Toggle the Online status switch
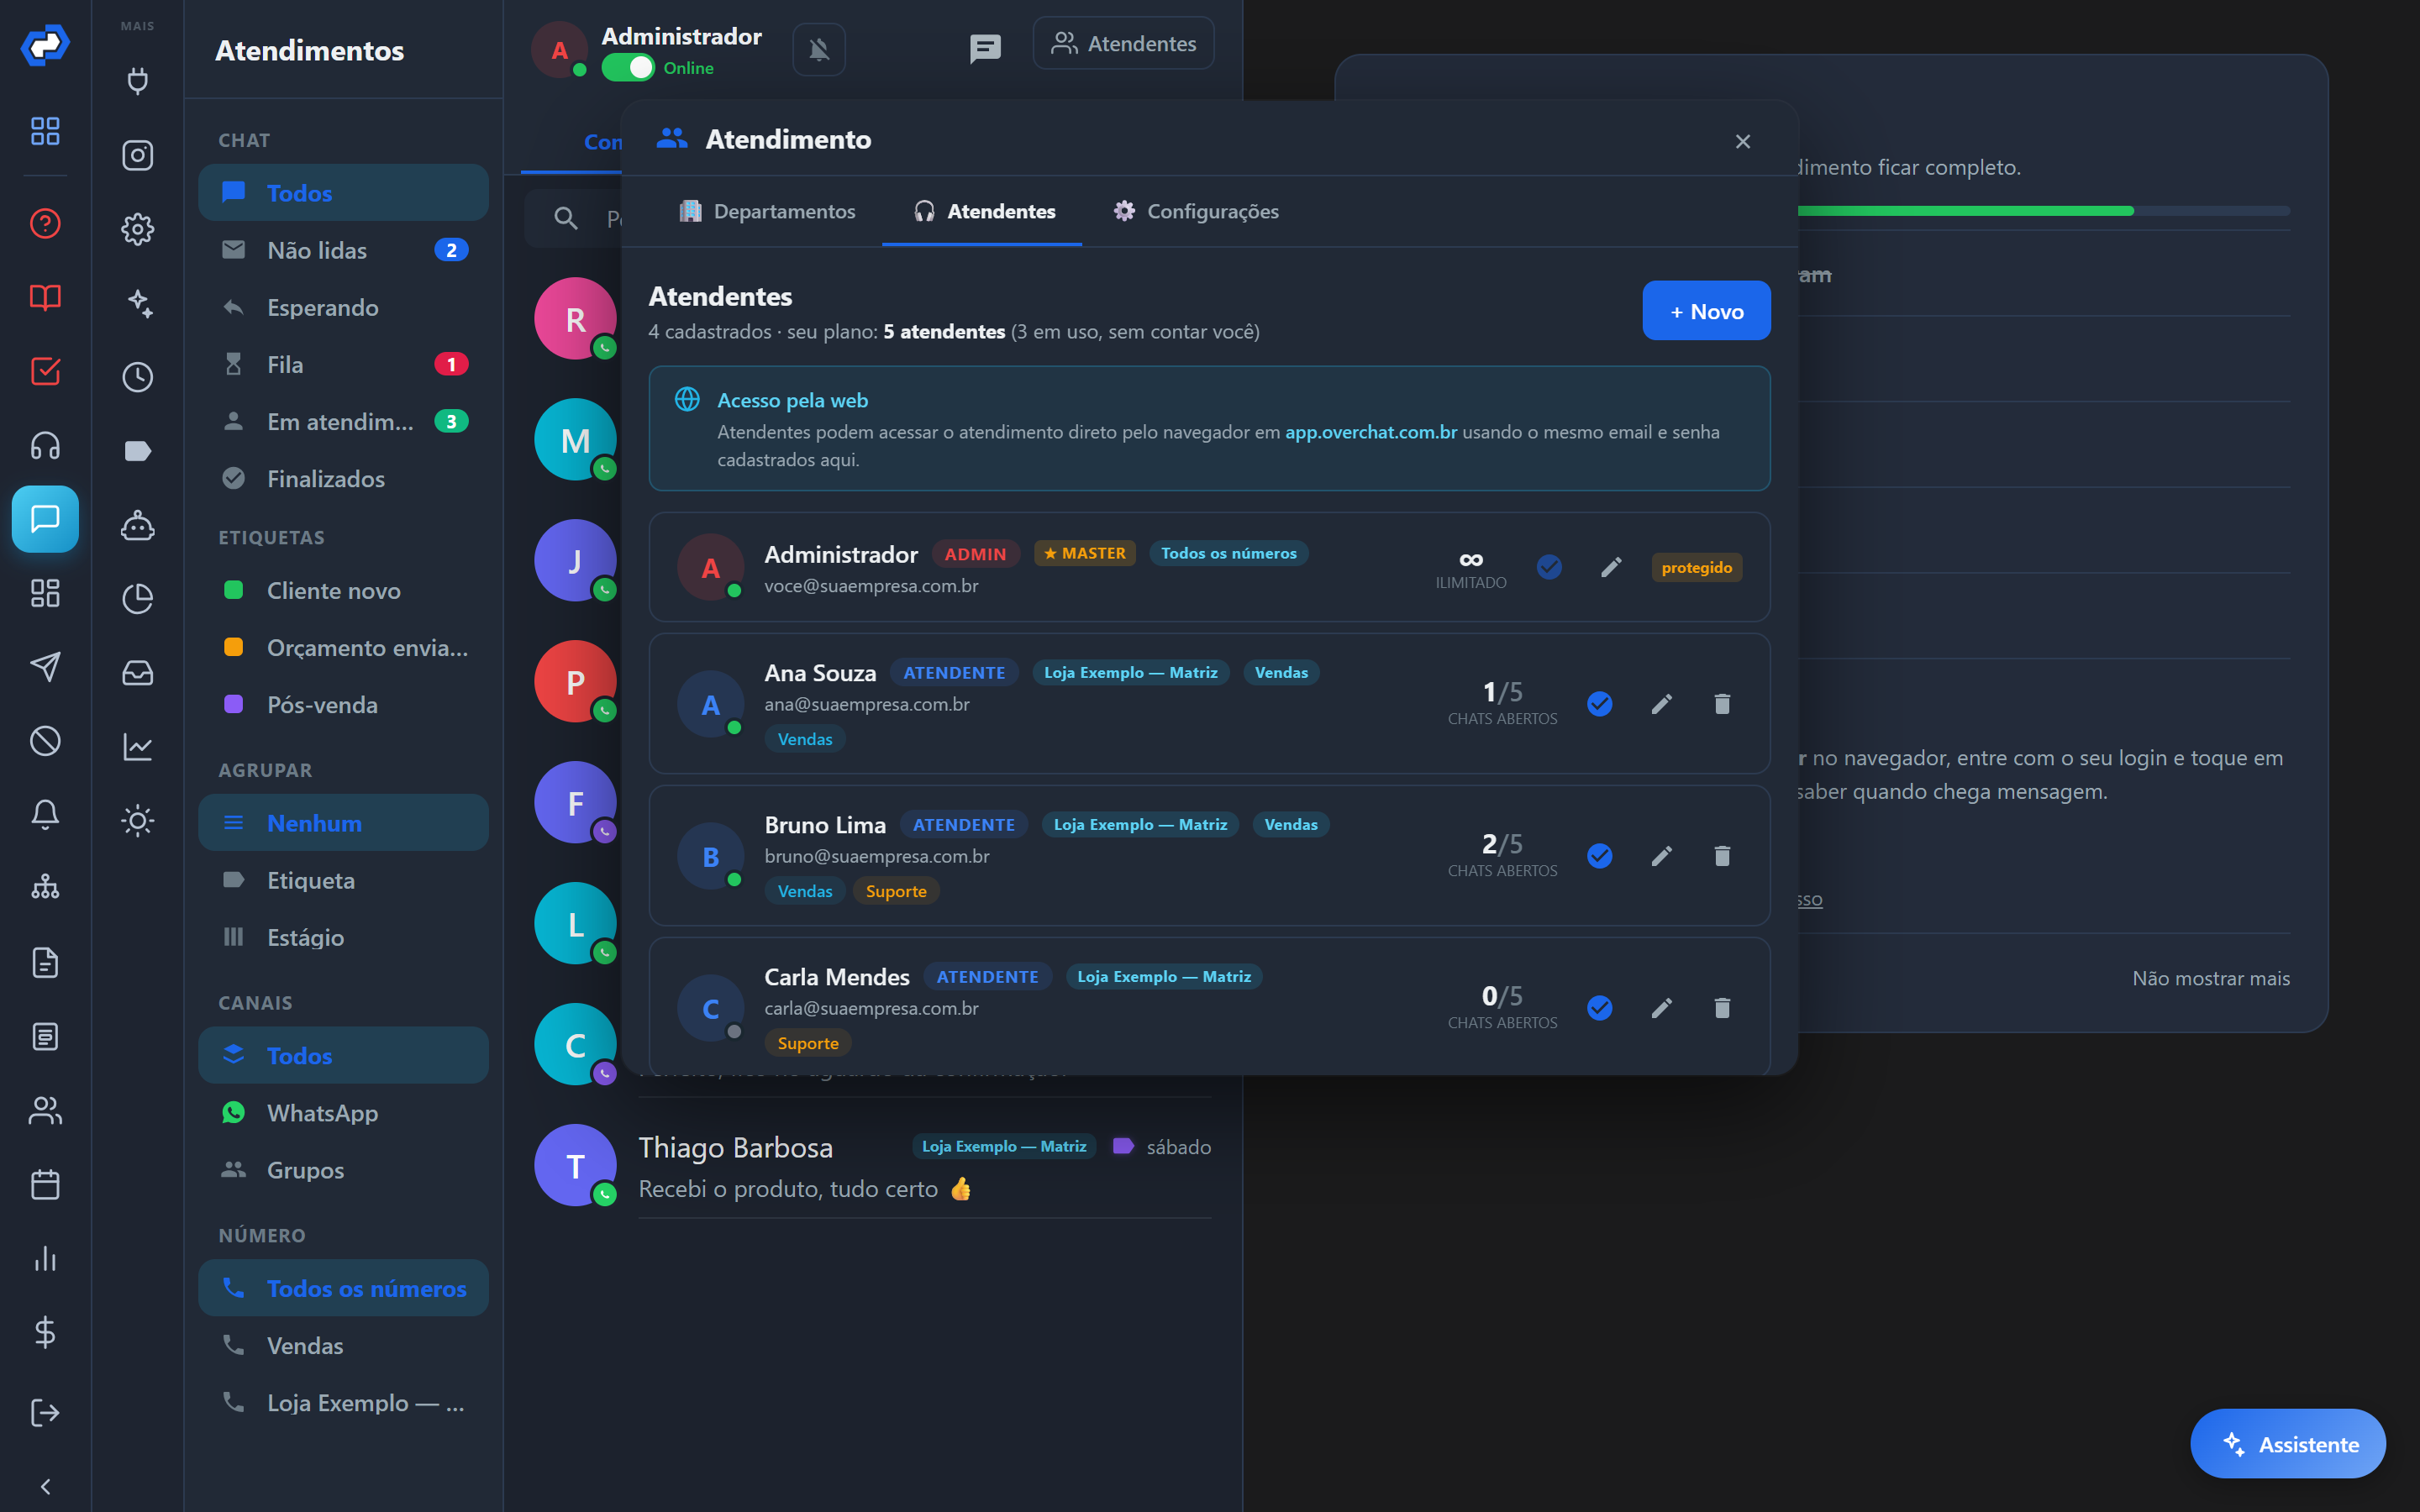This screenshot has height=1512, width=2420. 628,68
